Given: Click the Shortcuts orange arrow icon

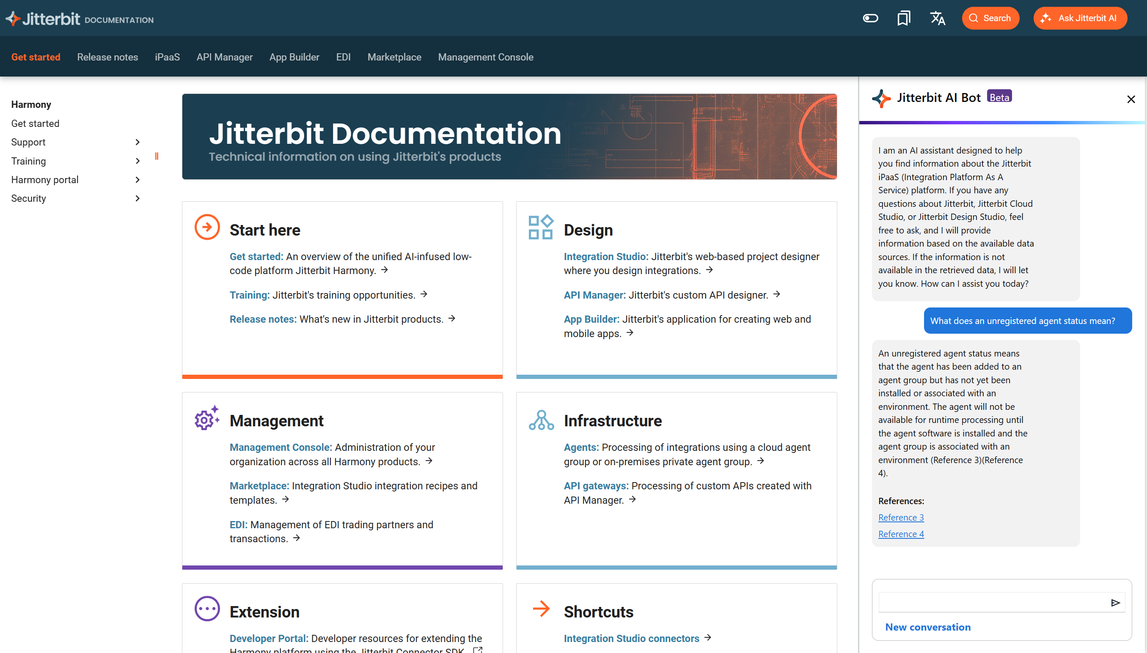Looking at the screenshot, I should coord(542,609).
